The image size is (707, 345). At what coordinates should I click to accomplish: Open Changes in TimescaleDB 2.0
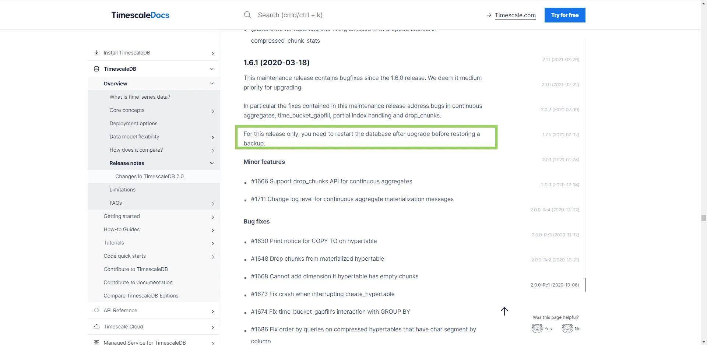(x=150, y=176)
